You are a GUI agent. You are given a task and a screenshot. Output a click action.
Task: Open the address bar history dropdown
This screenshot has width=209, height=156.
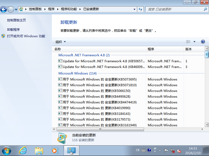[x=135, y=9]
